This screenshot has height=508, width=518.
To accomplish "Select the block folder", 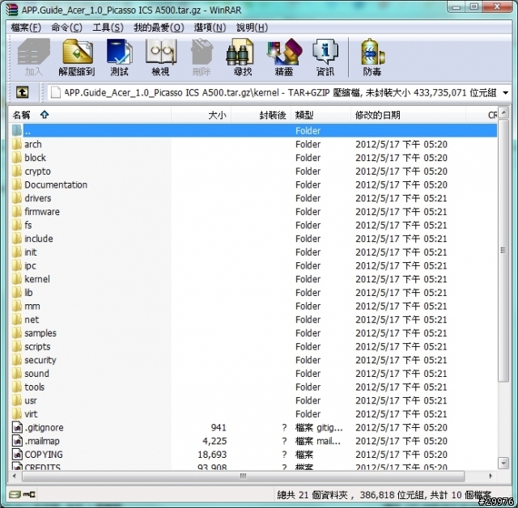I will click(35, 158).
